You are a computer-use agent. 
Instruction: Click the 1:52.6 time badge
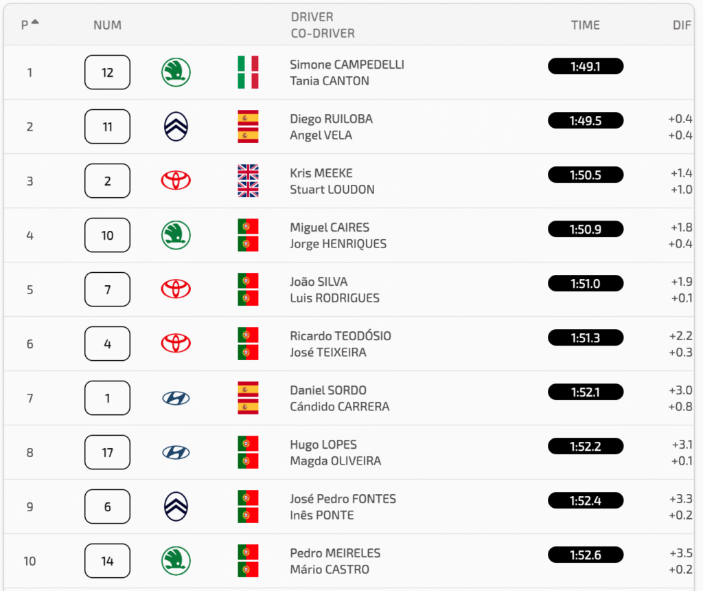(x=585, y=555)
